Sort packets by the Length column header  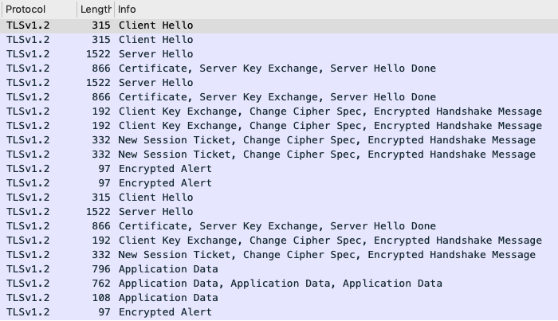pos(96,10)
